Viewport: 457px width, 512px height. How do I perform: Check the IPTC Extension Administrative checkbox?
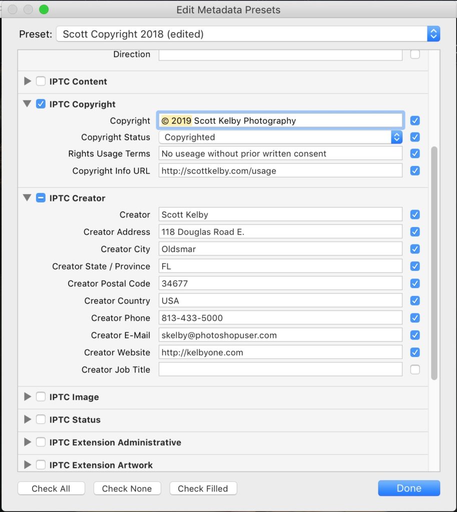click(x=41, y=442)
